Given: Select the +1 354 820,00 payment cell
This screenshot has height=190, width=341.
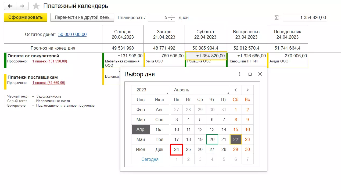Looking at the screenshot, I should [206, 56].
